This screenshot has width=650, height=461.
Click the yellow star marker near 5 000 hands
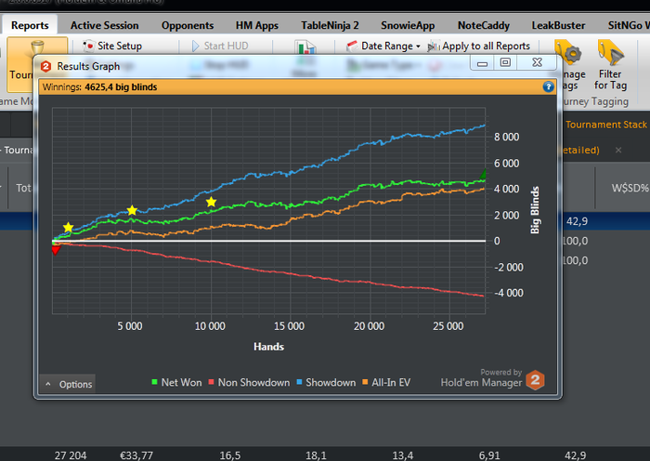[132, 210]
